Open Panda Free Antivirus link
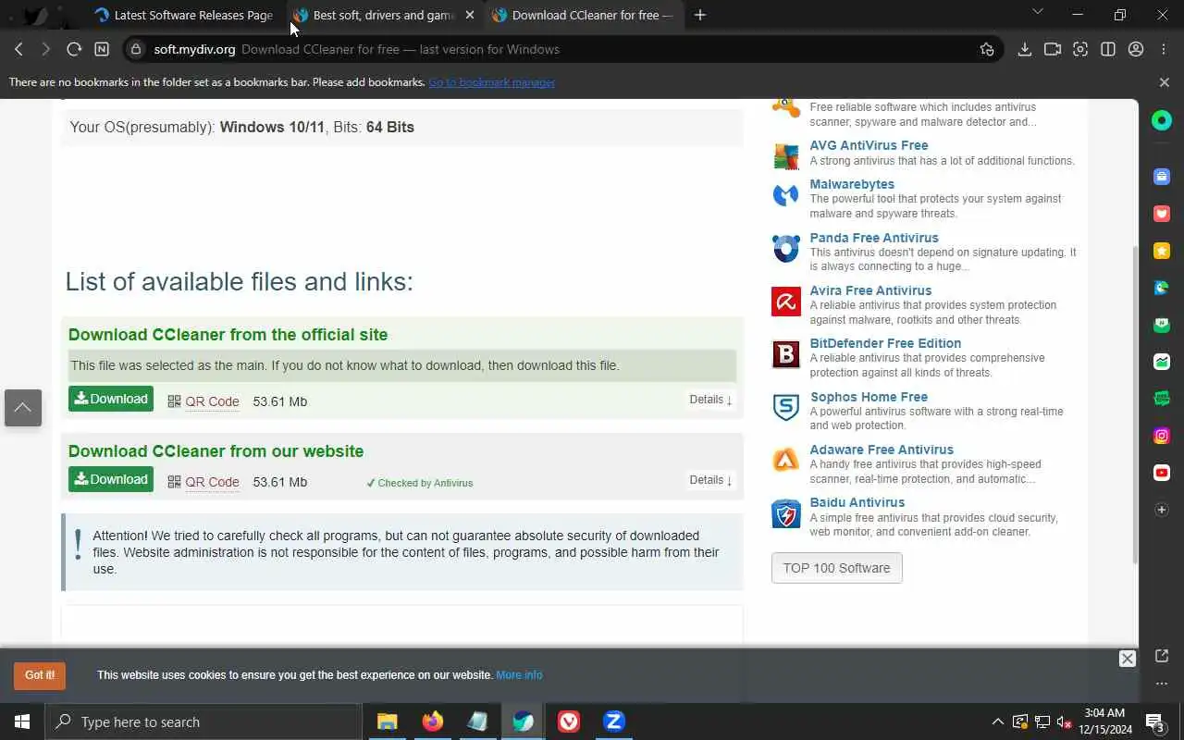 pyautogui.click(x=874, y=238)
